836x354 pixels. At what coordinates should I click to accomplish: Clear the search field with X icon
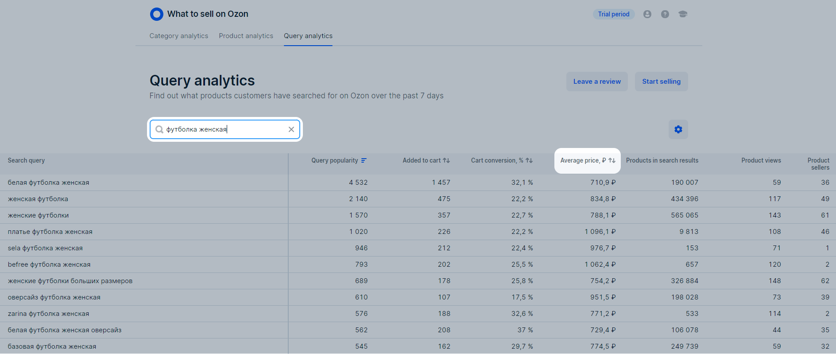click(291, 129)
